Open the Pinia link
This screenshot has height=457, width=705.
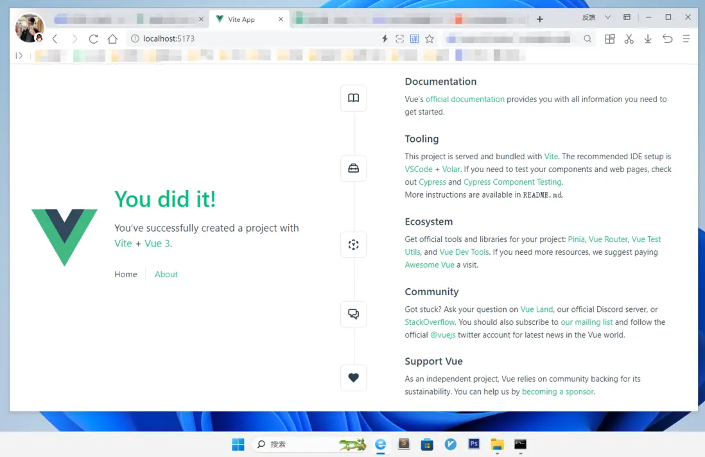[577, 239]
